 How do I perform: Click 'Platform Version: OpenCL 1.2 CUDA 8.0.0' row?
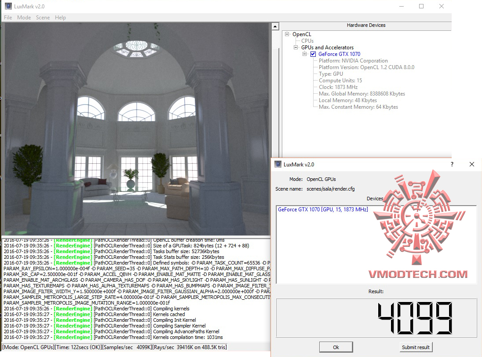pos(366,67)
